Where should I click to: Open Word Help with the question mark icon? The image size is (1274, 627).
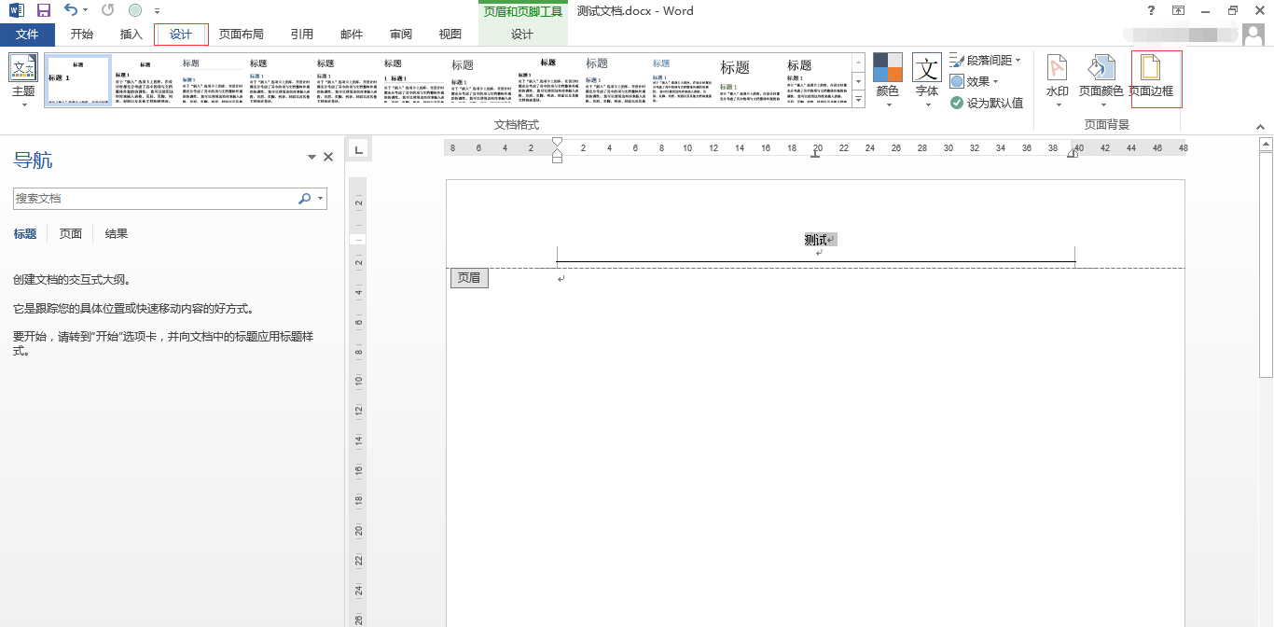pyautogui.click(x=1150, y=10)
